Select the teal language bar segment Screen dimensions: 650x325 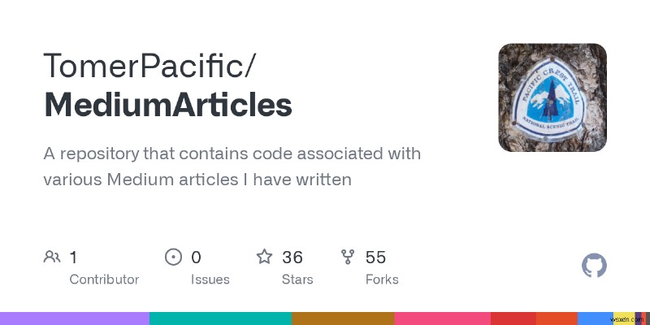tap(220, 318)
